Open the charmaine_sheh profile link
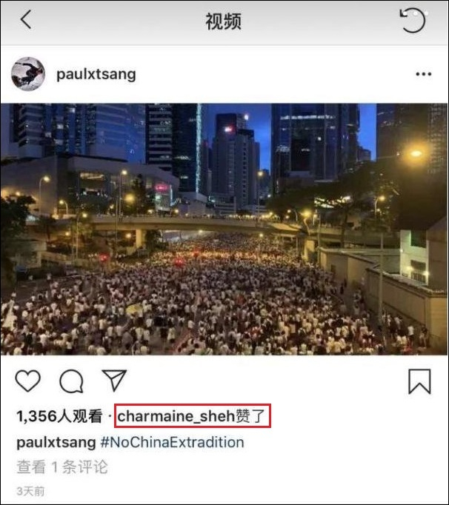The width and height of the screenshot is (449, 505). 176,416
